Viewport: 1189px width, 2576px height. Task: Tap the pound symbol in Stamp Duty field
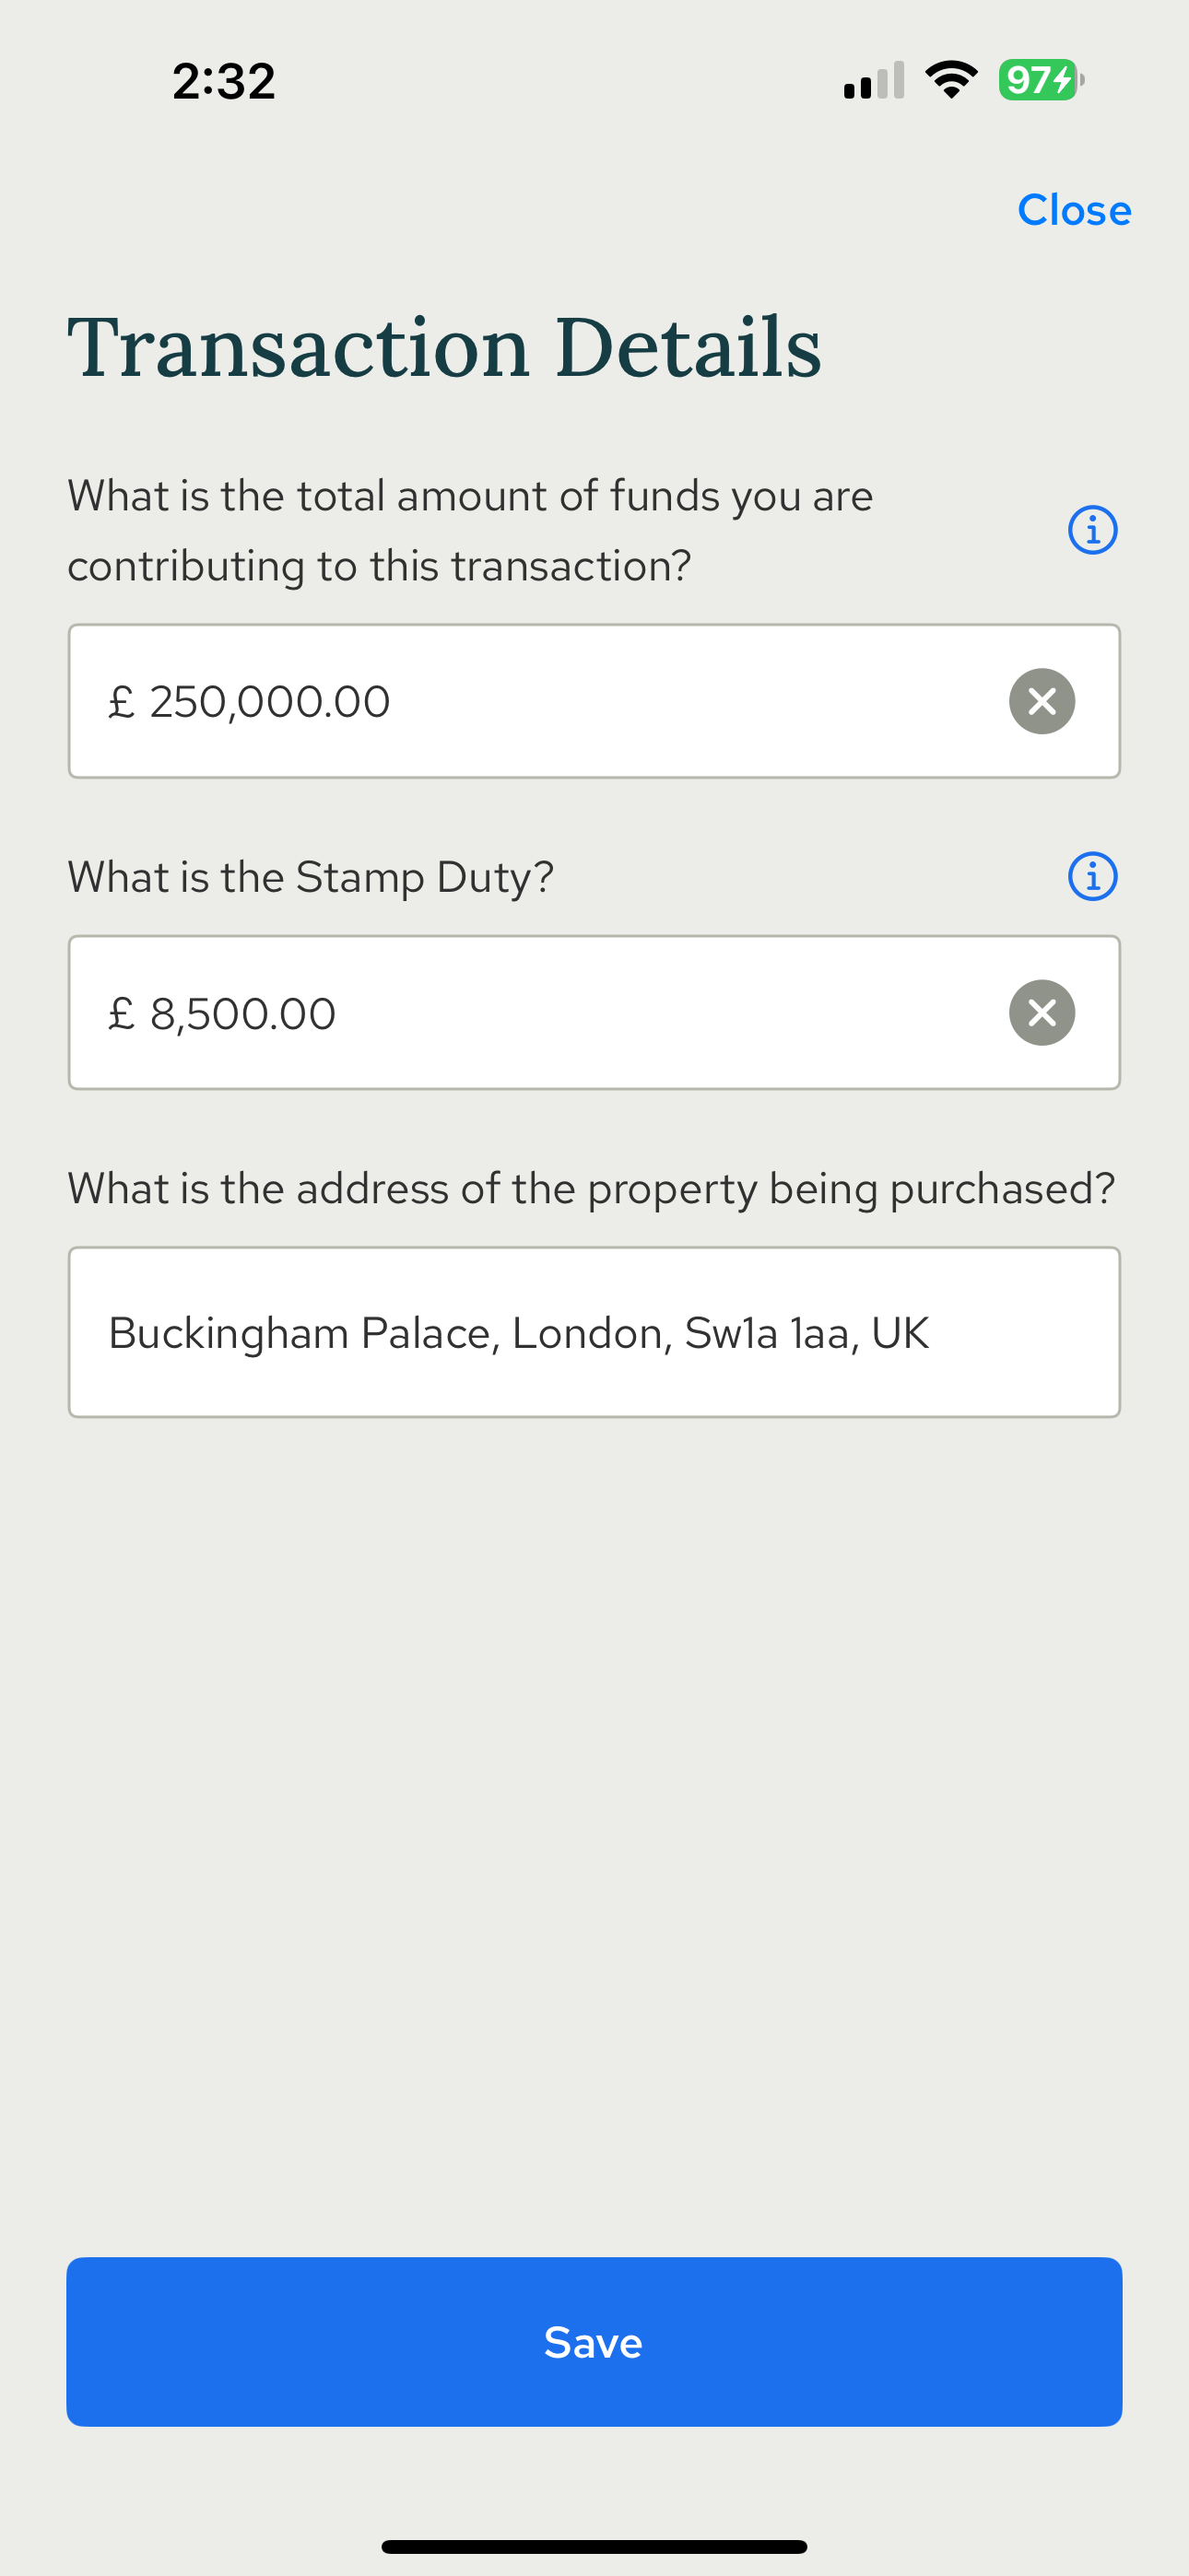(121, 1014)
